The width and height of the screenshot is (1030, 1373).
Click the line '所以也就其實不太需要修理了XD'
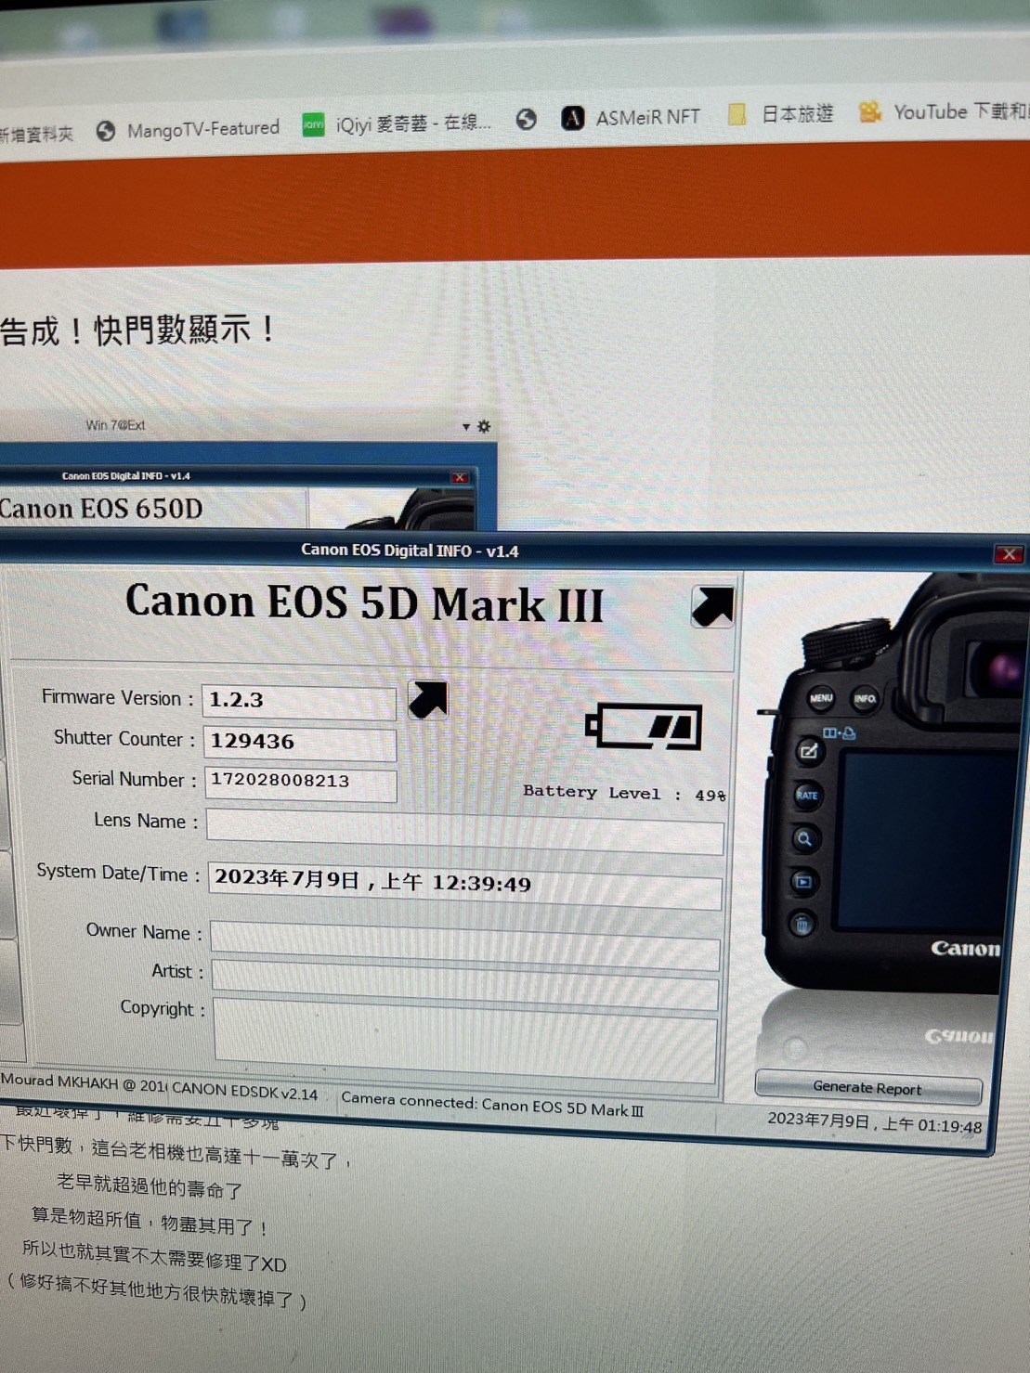(x=154, y=1256)
